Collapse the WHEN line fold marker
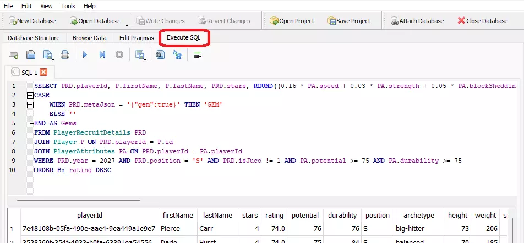 pyautogui.click(x=30, y=105)
